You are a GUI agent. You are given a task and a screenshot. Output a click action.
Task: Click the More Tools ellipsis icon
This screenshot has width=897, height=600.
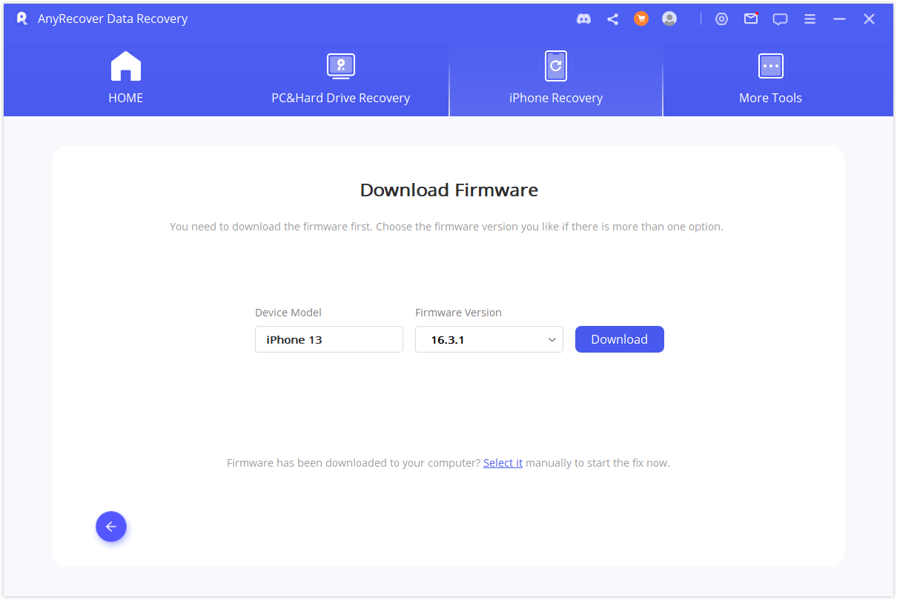point(770,65)
